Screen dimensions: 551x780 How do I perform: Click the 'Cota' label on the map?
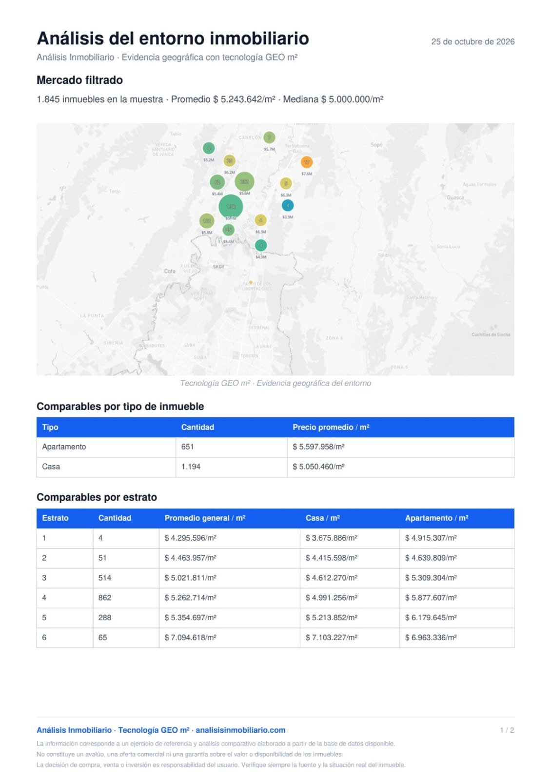pyautogui.click(x=170, y=271)
